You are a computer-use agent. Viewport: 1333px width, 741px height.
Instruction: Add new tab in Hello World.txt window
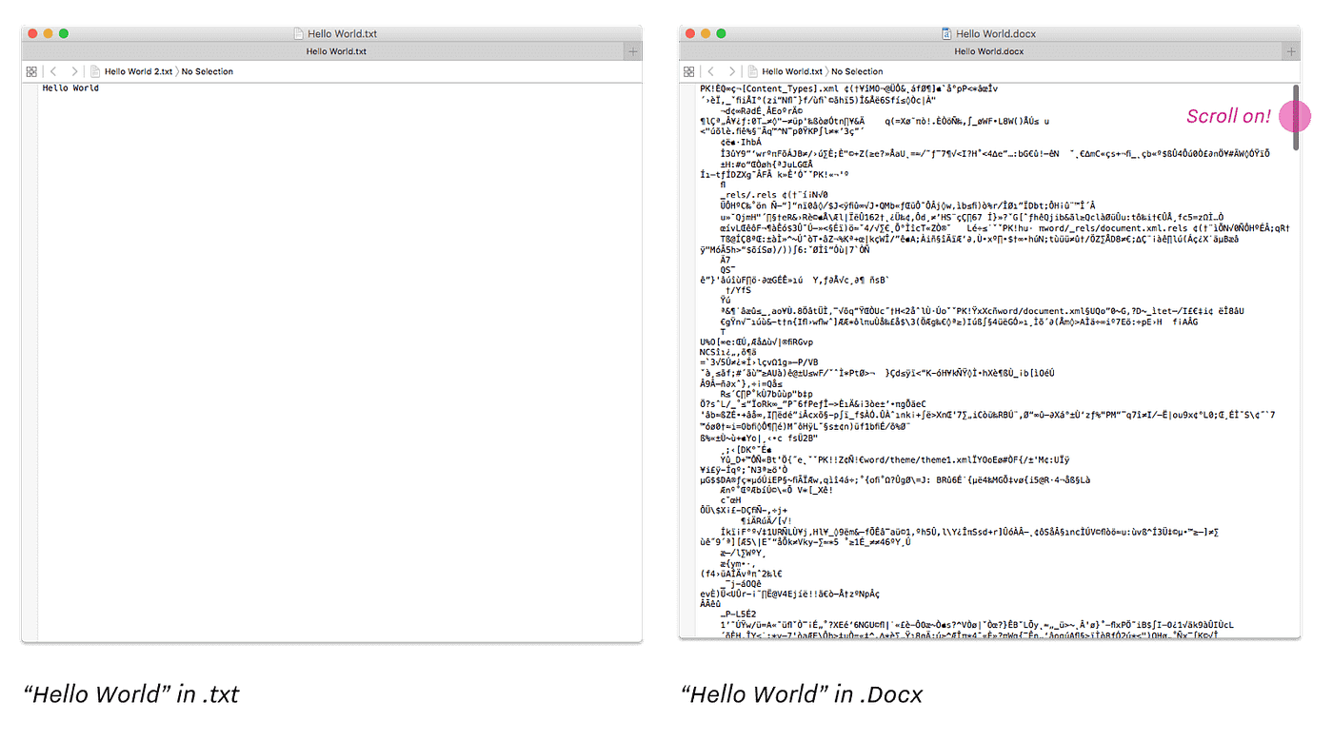coord(633,51)
